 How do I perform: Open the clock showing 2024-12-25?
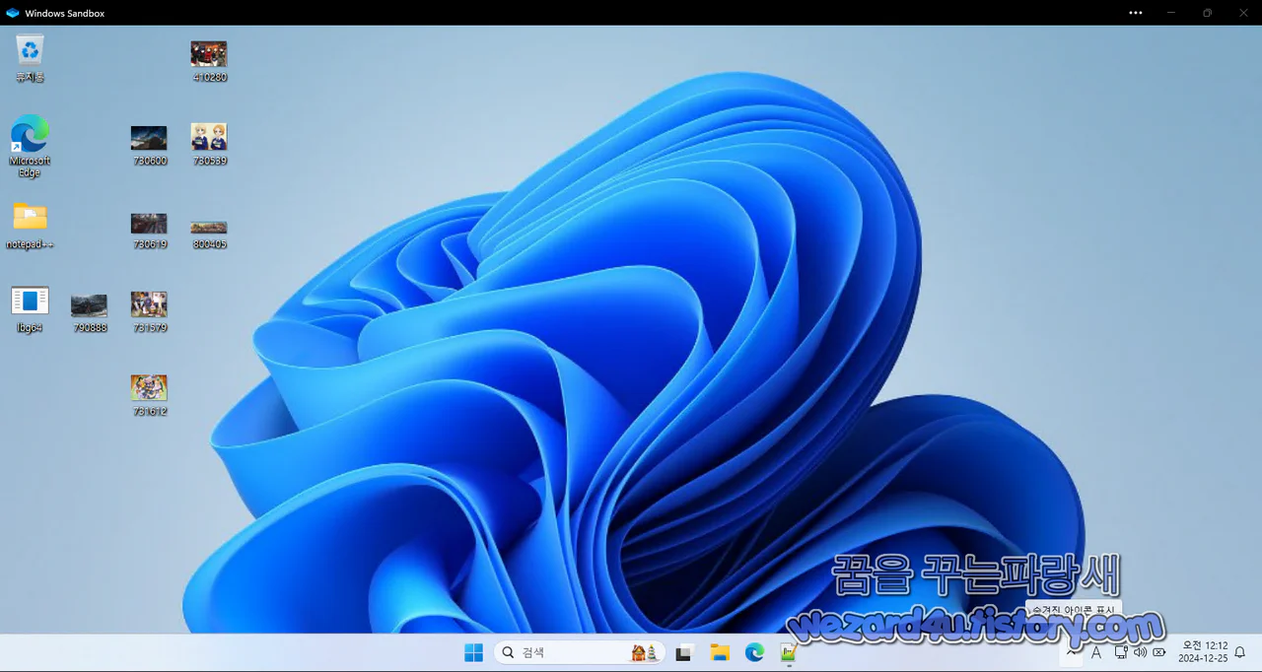point(1203,652)
